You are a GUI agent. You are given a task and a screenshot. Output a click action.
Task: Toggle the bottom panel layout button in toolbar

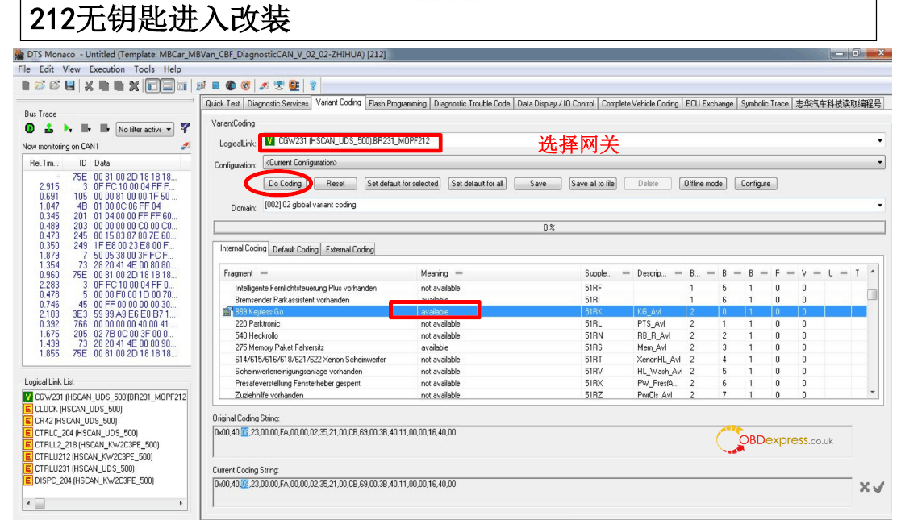pos(167,85)
